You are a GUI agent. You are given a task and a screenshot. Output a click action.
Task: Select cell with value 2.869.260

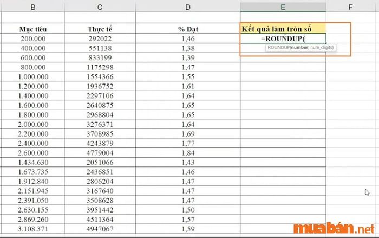[33, 220]
